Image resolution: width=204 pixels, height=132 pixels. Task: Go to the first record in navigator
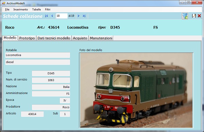47,16
